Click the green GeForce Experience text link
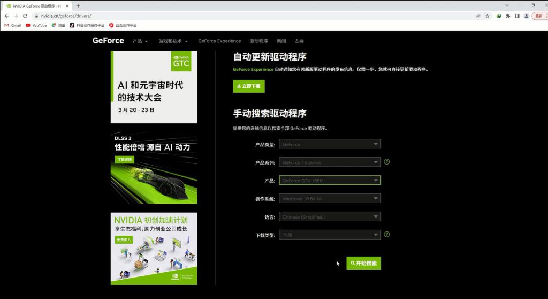The width and height of the screenshot is (548, 299). coord(253,69)
